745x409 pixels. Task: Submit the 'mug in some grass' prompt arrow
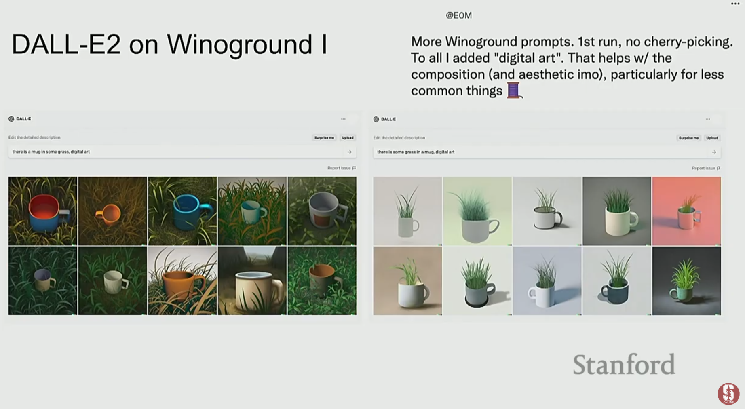349,152
